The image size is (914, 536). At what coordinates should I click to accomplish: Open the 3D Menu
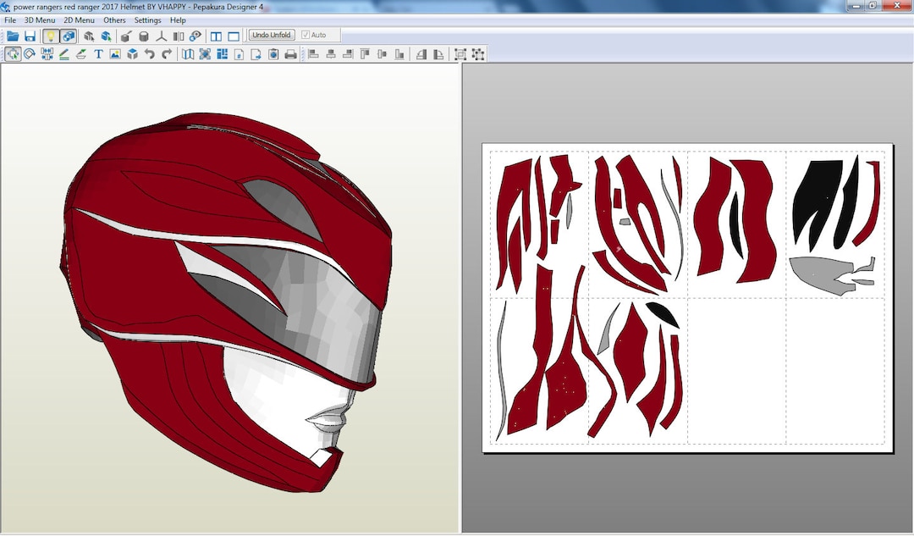38,19
